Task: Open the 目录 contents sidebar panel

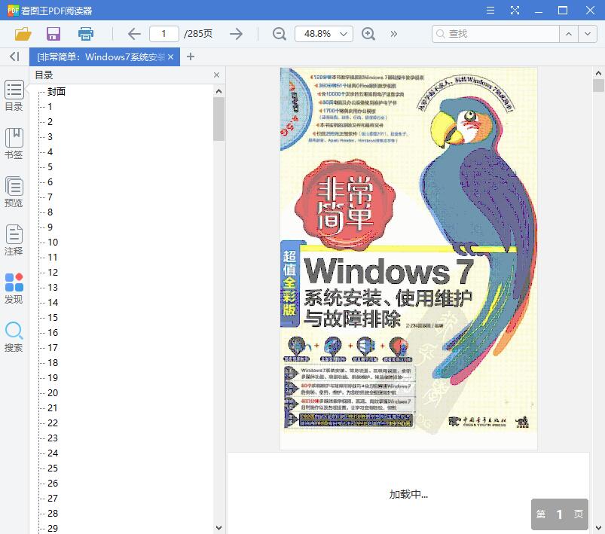Action: pyautogui.click(x=14, y=96)
